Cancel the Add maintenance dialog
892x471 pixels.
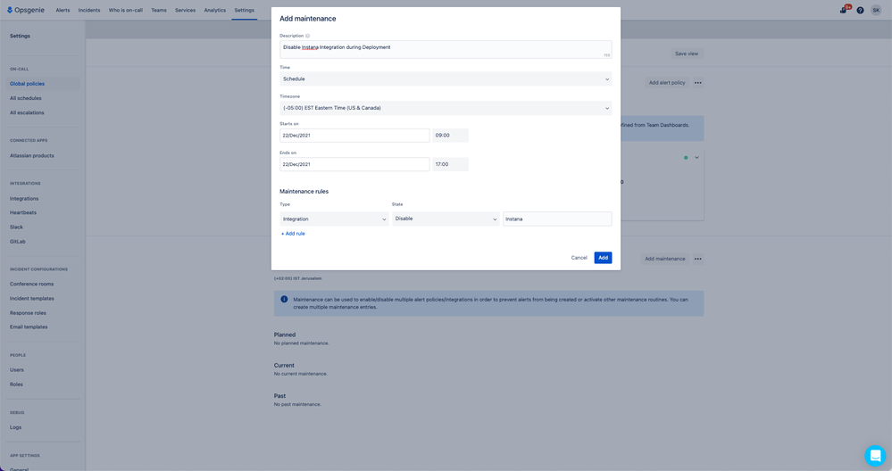(x=579, y=258)
